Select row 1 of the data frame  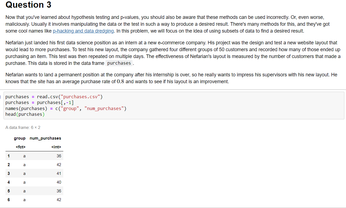point(34,156)
